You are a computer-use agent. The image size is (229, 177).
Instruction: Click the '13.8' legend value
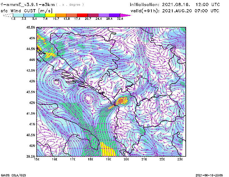click(x=67, y=19)
